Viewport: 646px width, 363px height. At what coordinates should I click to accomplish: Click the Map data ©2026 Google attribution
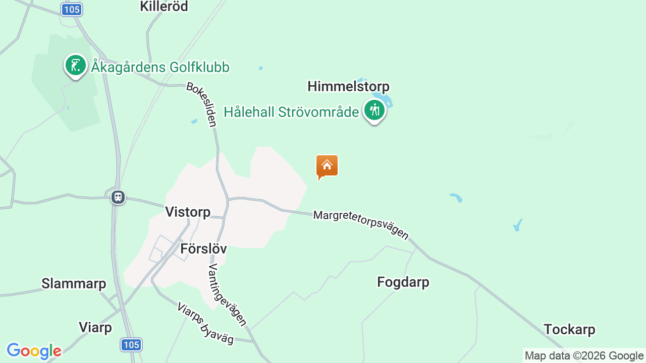(584, 356)
